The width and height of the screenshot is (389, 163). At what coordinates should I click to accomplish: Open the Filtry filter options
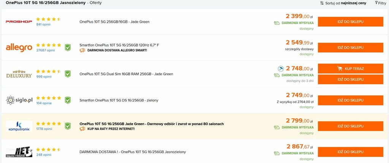tap(381, 3)
